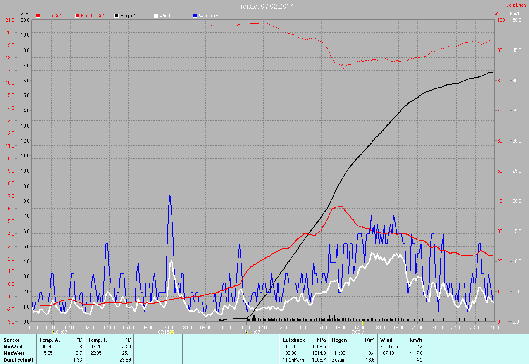This screenshot has height=364, width=529.
Task: Click the '12:00' time axis label
Action: coord(263,327)
